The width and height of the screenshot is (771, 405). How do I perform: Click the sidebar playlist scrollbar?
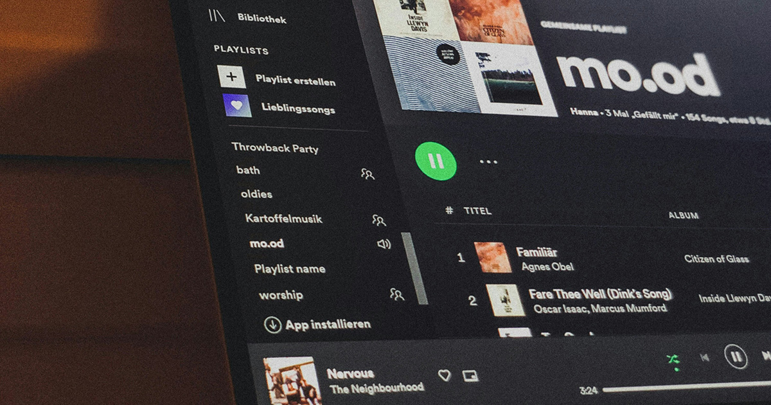(x=414, y=268)
